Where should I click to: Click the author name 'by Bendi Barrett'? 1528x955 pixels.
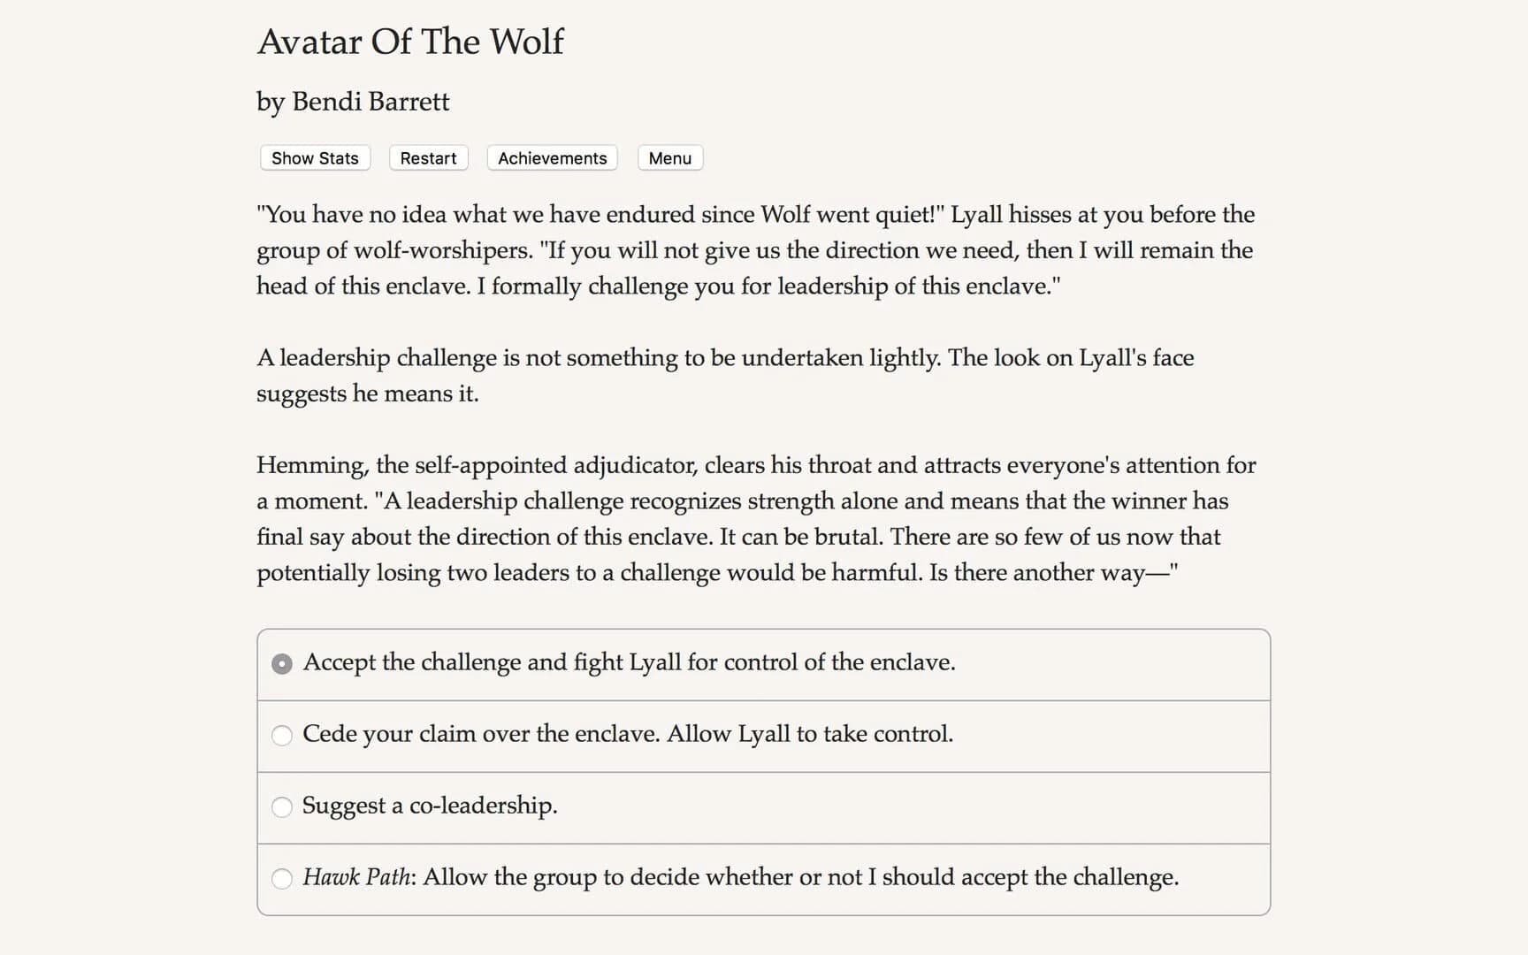point(352,102)
